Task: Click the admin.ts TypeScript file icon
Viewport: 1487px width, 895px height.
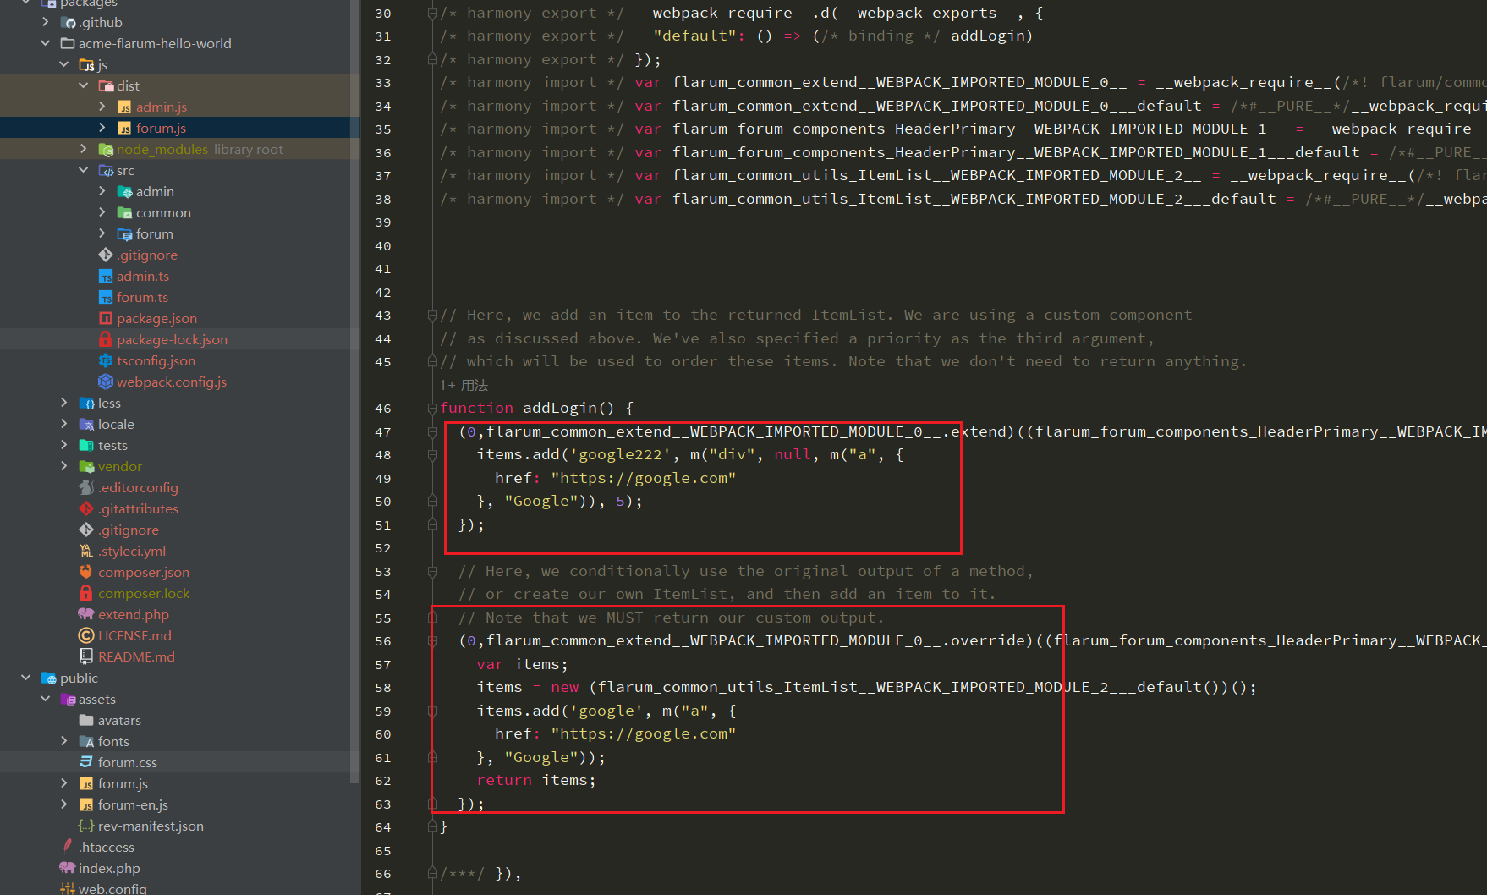Action: click(x=106, y=276)
